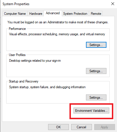The image size is (117, 132).
Task: Select the Advanced tab
Action: (x=53, y=13)
